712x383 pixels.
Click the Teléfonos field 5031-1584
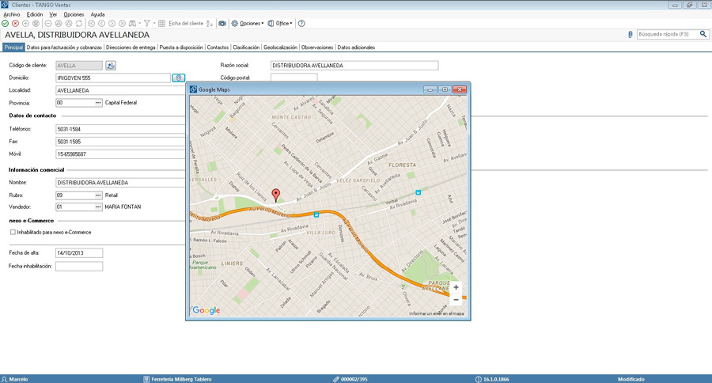click(x=121, y=129)
